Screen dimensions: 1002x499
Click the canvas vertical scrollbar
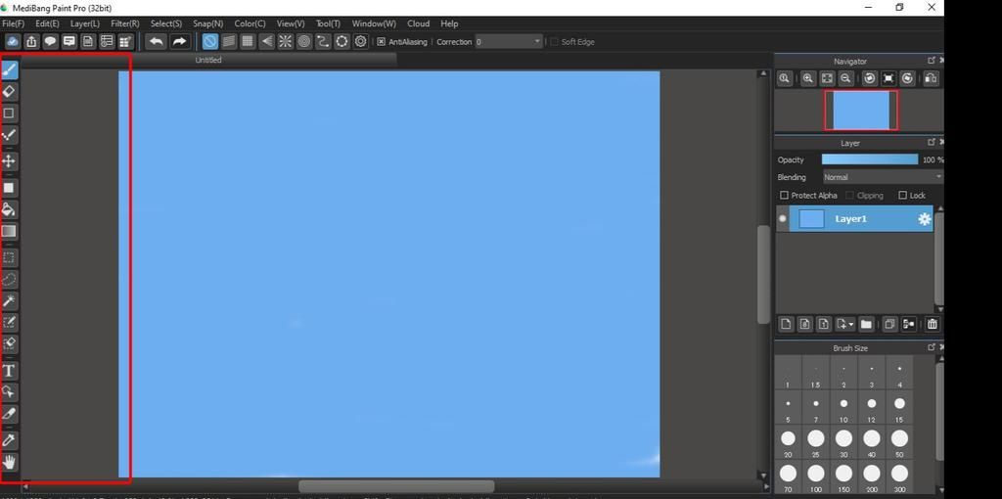(x=763, y=275)
